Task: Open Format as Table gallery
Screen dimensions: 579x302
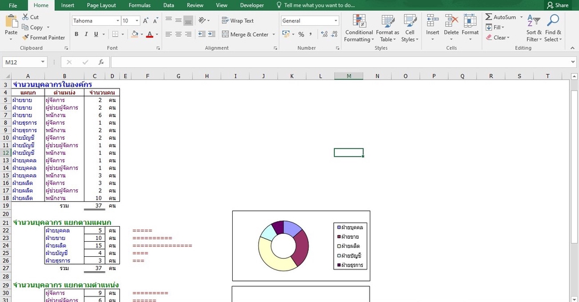Action: (387, 28)
